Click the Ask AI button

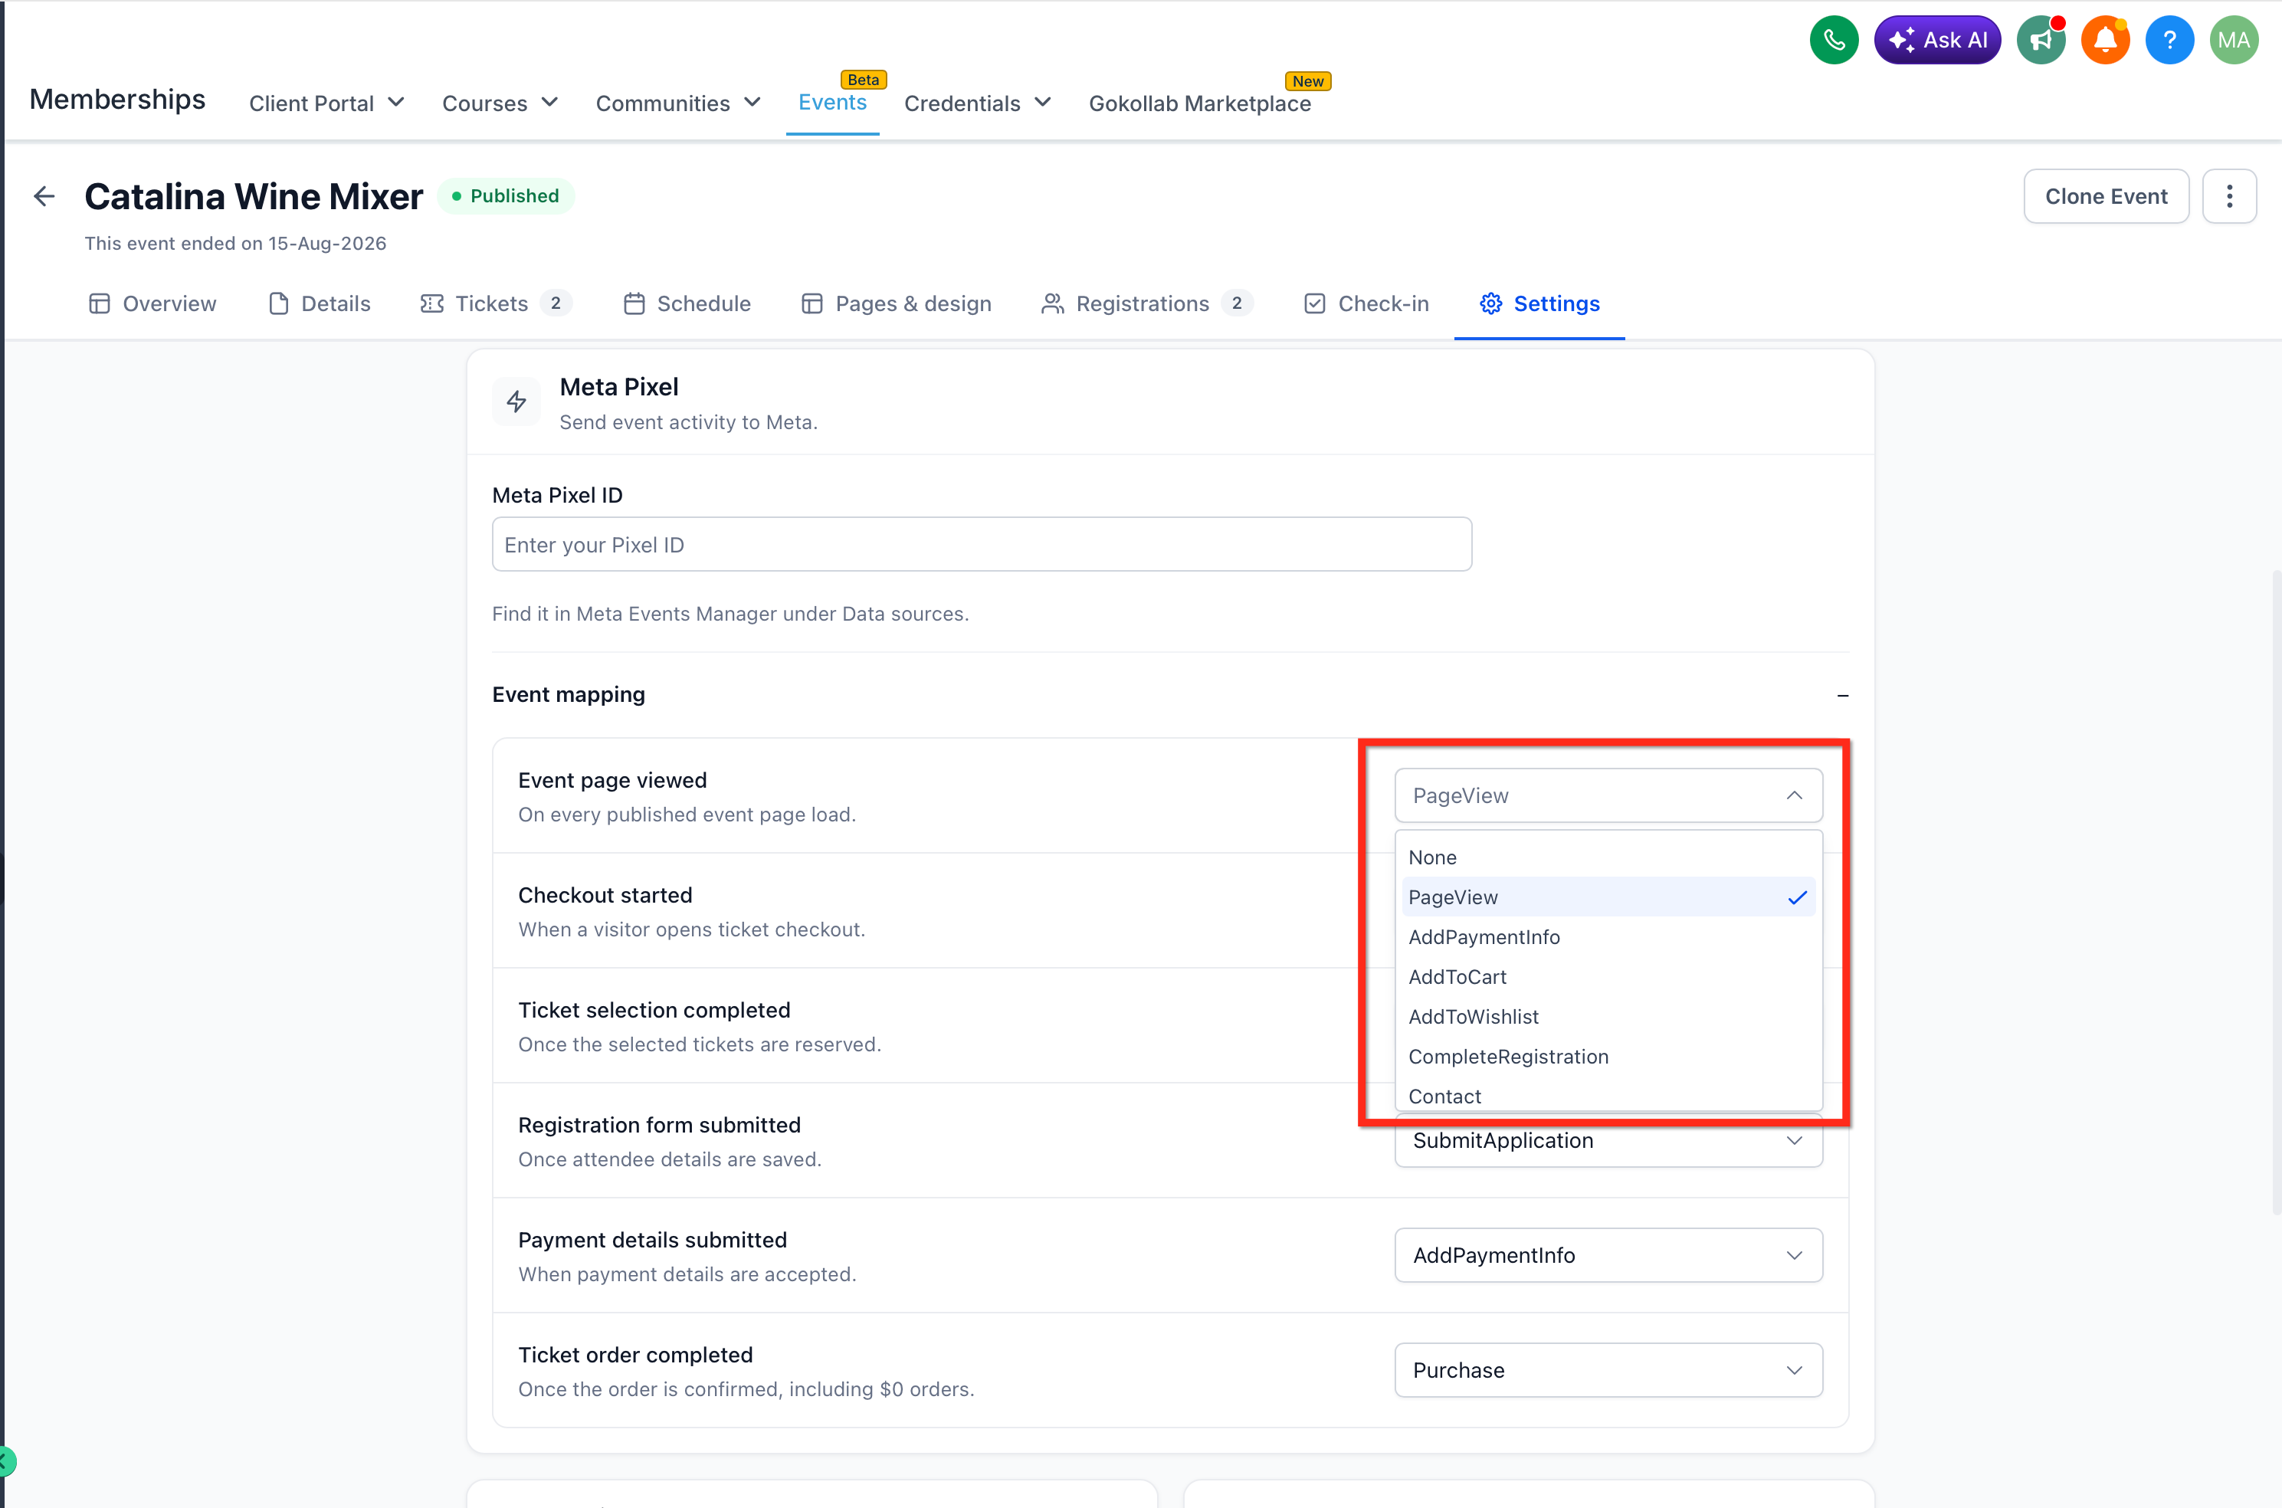click(x=1936, y=41)
